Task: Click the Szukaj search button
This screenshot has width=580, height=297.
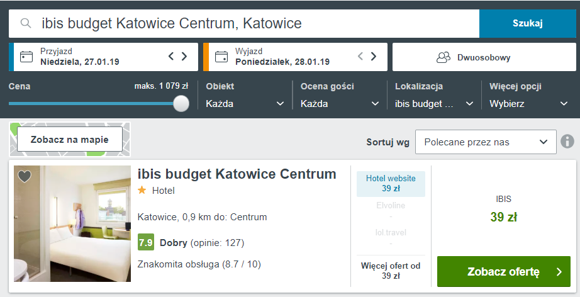Action: pyautogui.click(x=528, y=23)
